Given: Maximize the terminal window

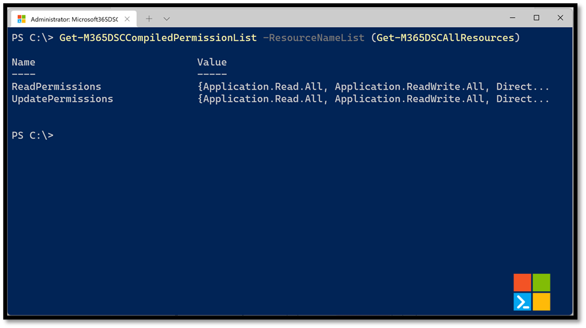Looking at the screenshot, I should 536,18.
